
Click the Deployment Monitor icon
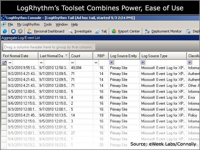[147, 31]
